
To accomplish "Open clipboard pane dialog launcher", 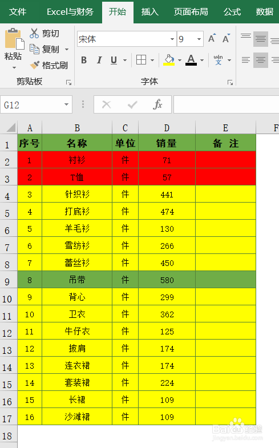I will [x=69, y=83].
